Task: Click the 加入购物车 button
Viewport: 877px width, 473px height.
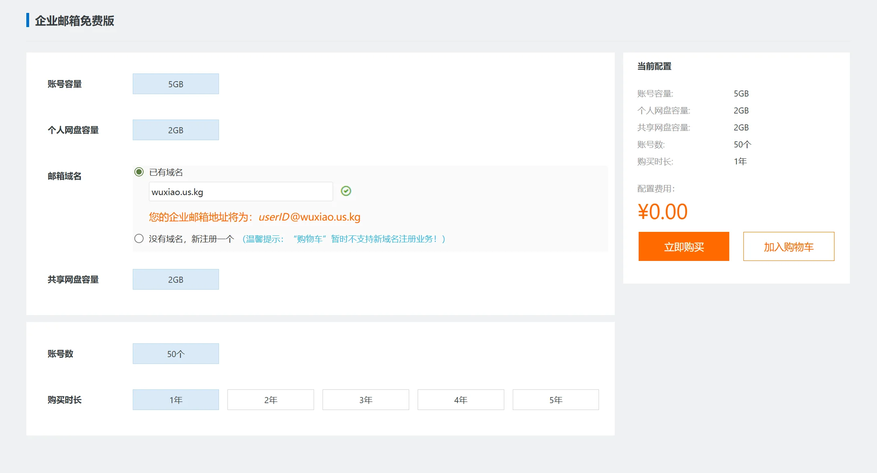Action: point(788,247)
